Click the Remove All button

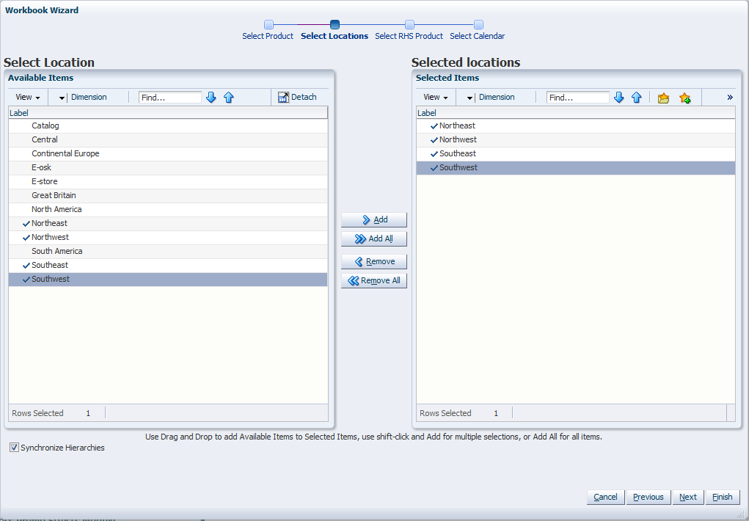click(374, 280)
